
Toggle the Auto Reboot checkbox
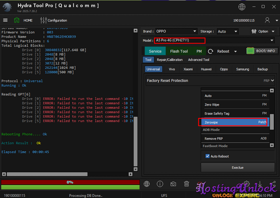208,156
